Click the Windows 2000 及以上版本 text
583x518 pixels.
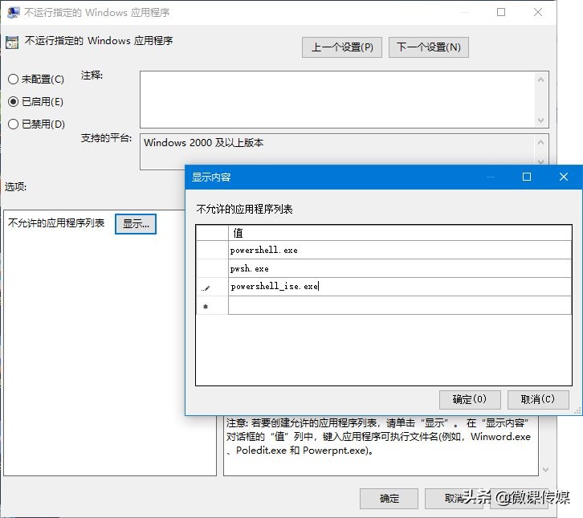coord(203,143)
